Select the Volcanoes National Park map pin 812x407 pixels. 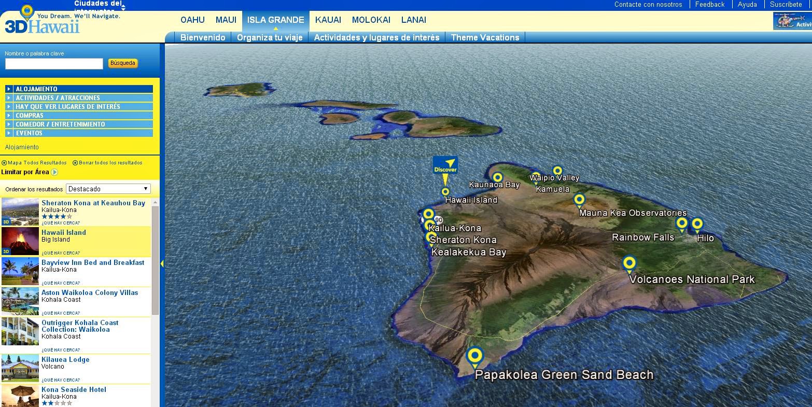pos(629,262)
